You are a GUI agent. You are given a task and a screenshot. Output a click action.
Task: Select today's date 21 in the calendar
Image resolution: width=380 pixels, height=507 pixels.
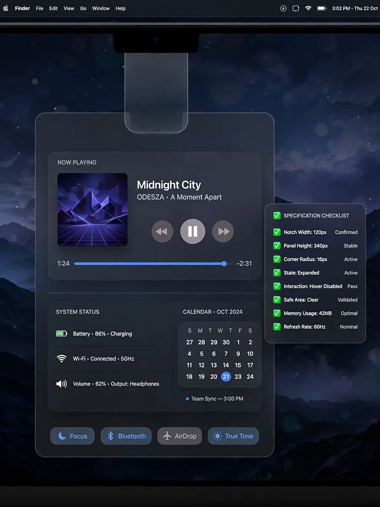pos(226,376)
